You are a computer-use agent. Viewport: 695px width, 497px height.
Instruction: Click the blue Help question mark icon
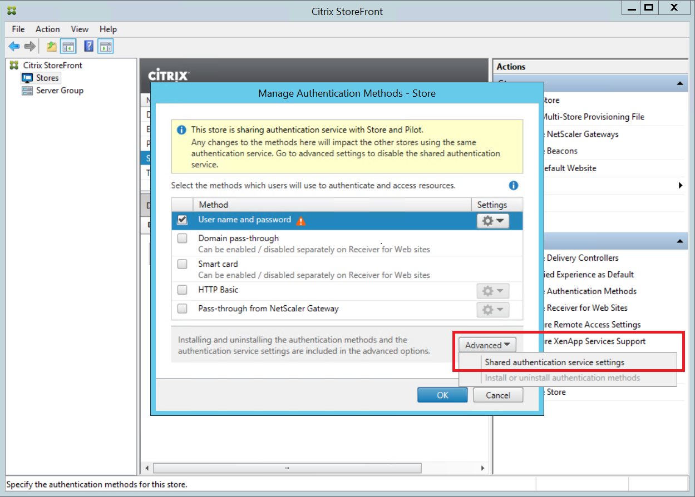click(88, 47)
